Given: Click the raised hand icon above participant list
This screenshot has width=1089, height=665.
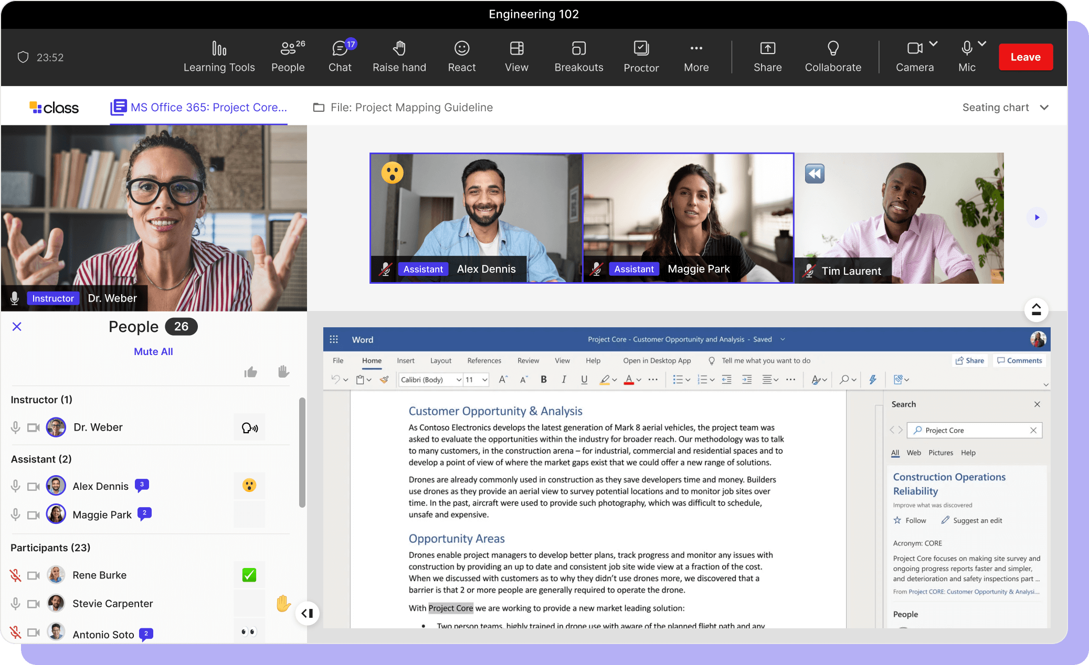Looking at the screenshot, I should (283, 371).
